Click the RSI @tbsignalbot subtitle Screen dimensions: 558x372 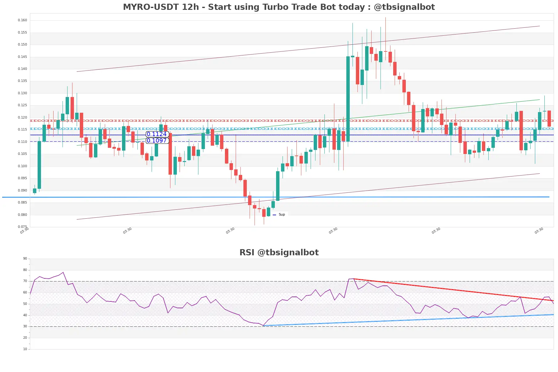[x=279, y=252]
